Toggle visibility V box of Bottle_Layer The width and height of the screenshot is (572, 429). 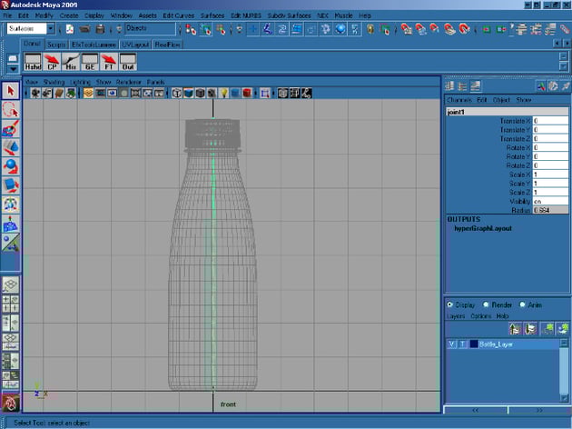click(451, 344)
